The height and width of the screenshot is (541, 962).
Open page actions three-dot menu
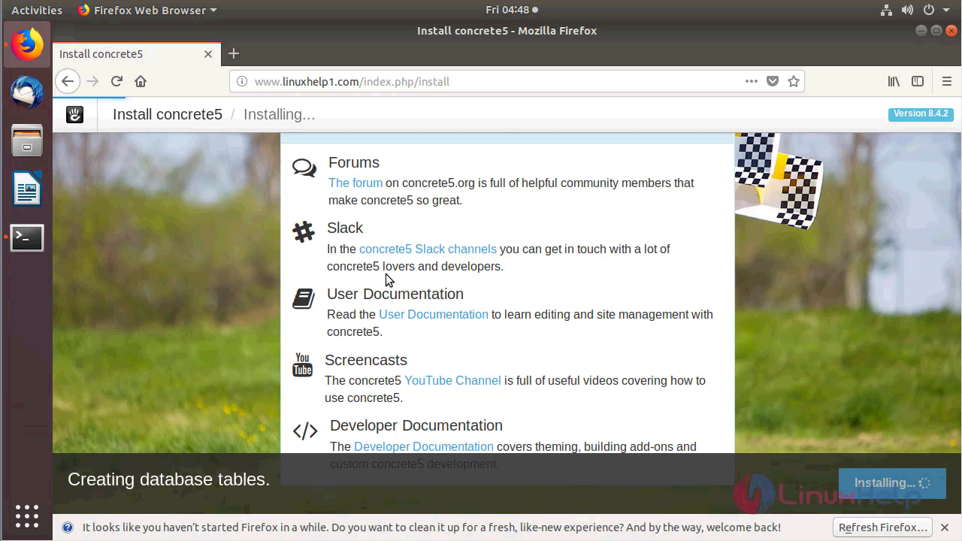click(x=751, y=81)
